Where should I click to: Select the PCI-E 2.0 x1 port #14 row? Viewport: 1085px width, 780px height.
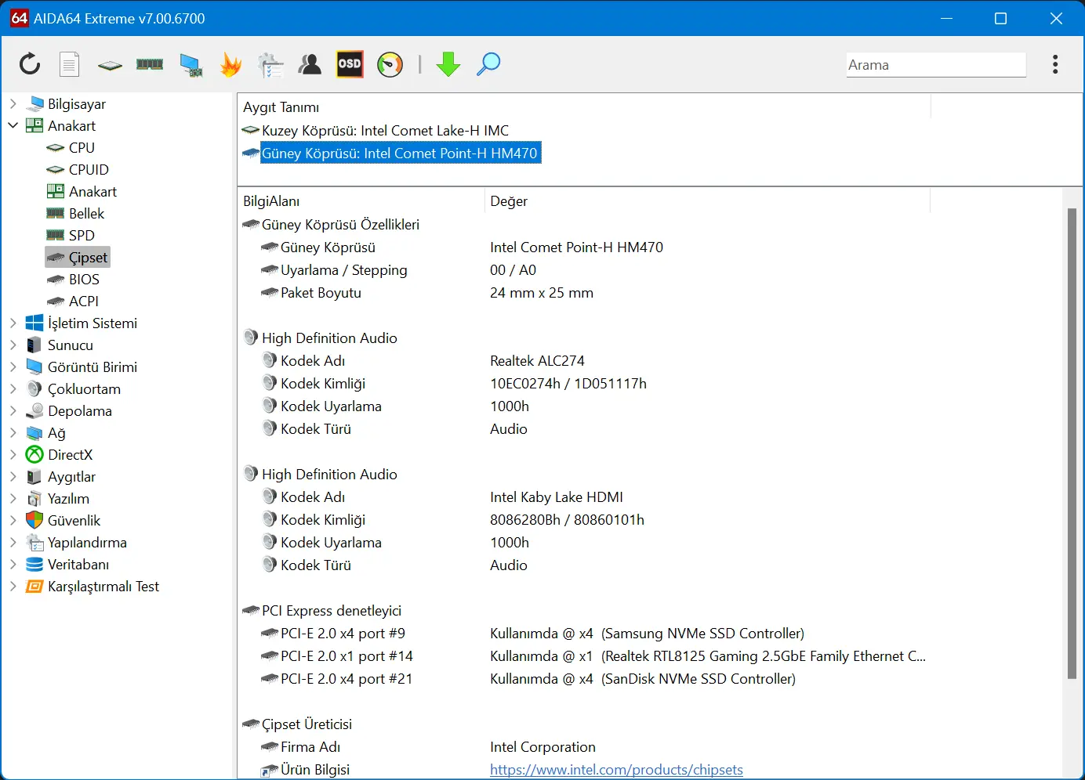(347, 655)
